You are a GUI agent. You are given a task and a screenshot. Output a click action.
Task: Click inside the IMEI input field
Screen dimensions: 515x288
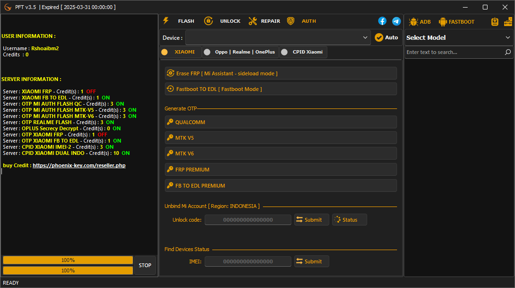[247, 261]
